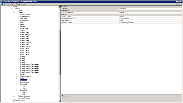Expand Pre-Load Processes under Person
This screenshot has width=183, height=103.
coord(14,96)
